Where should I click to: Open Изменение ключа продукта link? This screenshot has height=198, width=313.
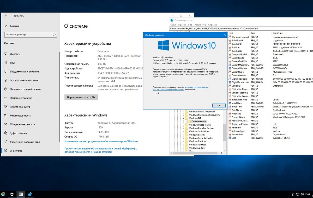pyautogui.click(x=101, y=141)
